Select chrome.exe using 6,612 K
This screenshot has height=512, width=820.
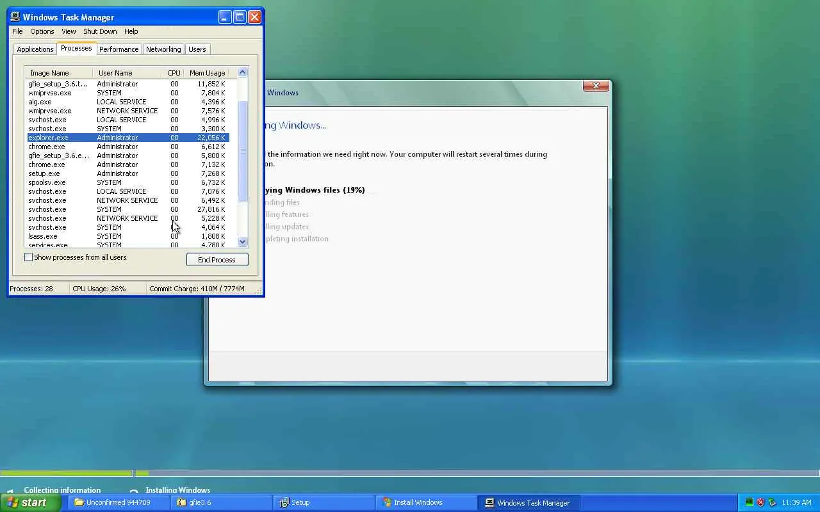point(127,147)
